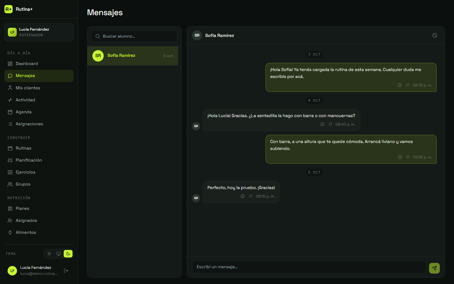Select system theme monitor toggle
This screenshot has height=284, width=454.
click(59, 254)
